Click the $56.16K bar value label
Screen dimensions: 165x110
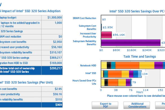[x=119, y=35]
